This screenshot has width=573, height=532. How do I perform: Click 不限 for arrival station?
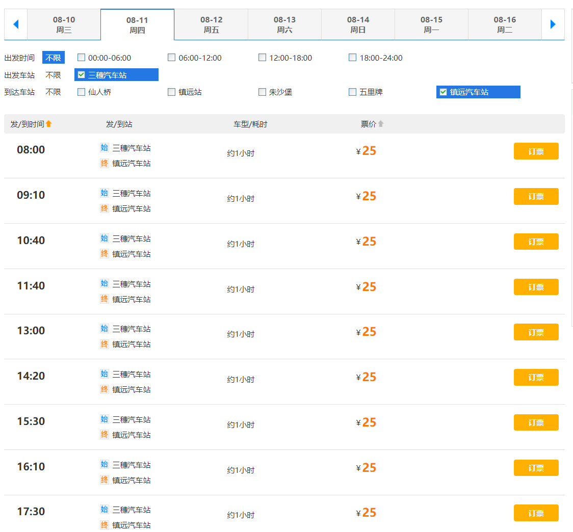coord(53,92)
